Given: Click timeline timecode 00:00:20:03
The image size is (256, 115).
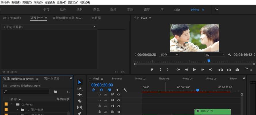Looking at the screenshot, I should [x=102, y=85].
